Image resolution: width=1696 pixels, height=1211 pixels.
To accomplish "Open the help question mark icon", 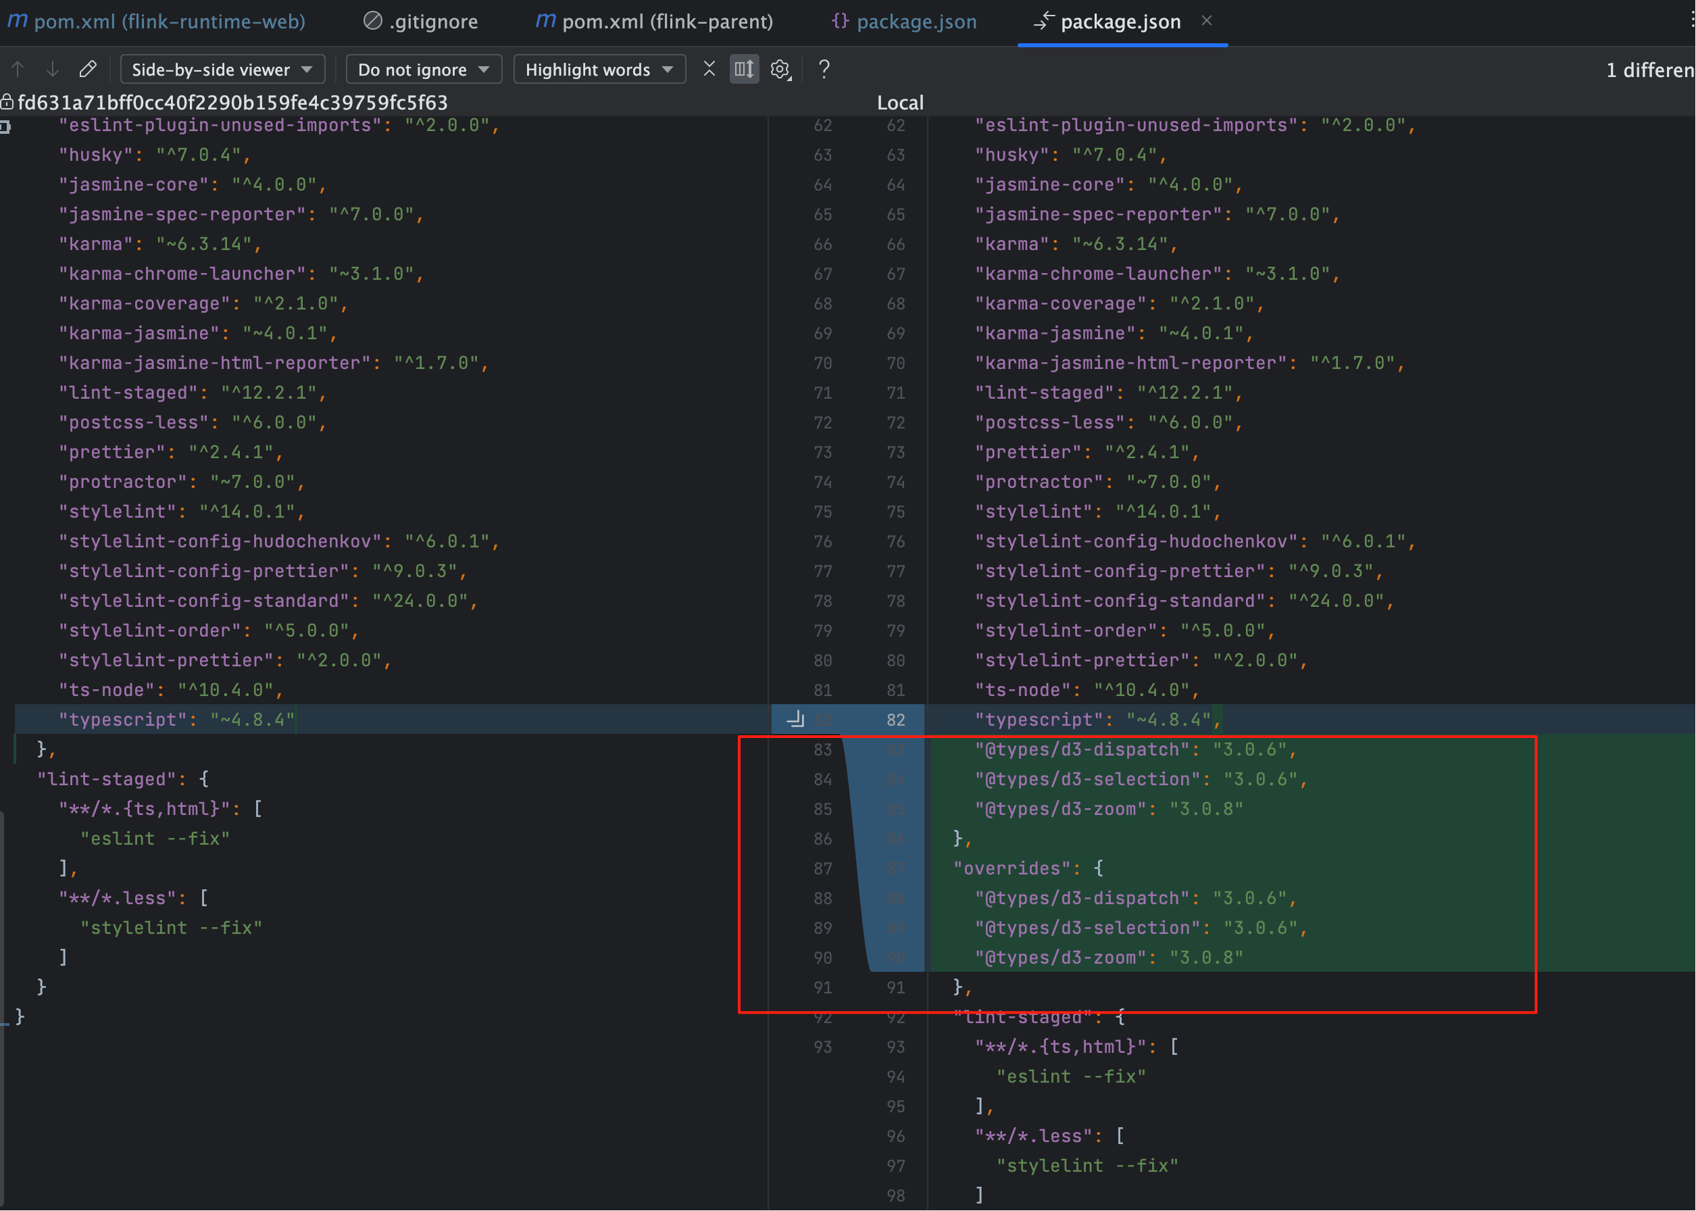I will pyautogui.click(x=824, y=70).
